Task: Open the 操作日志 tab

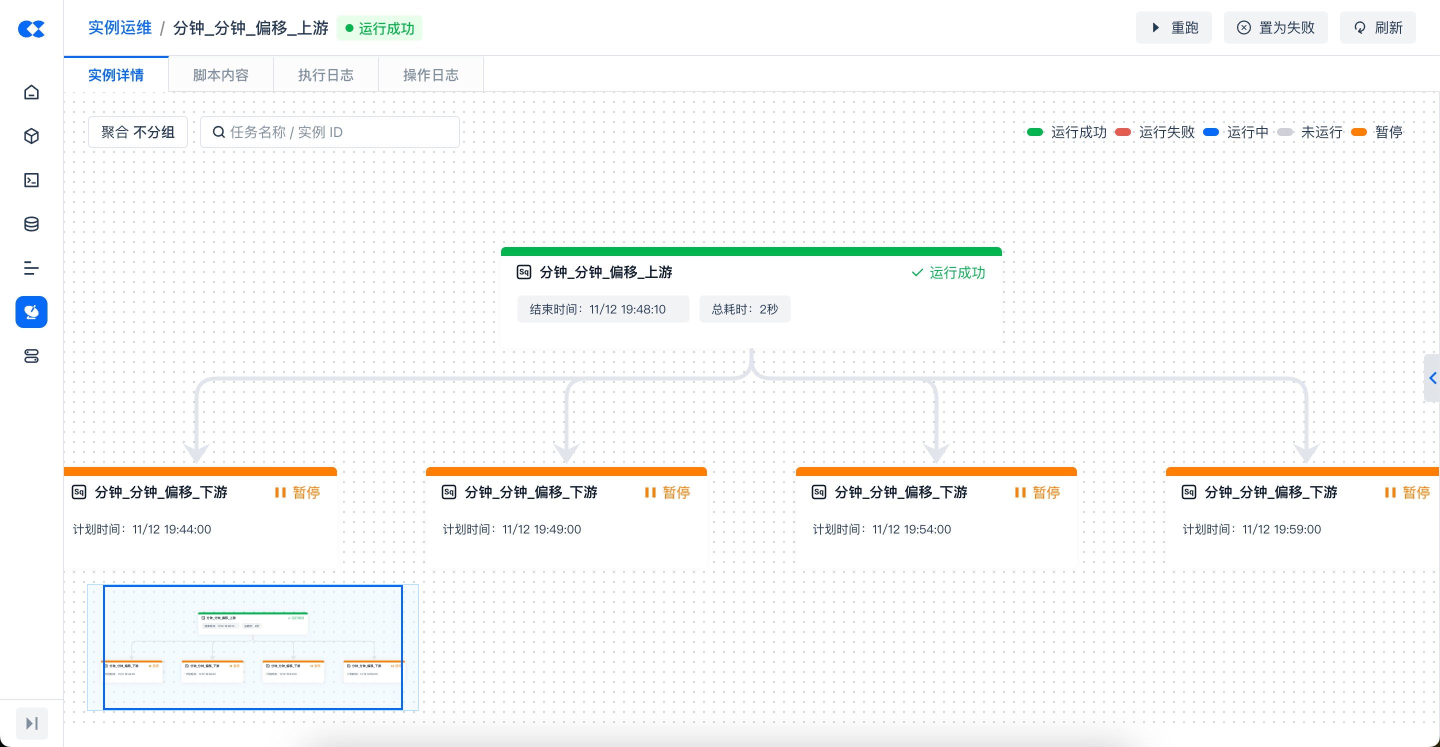Action: click(x=430, y=75)
